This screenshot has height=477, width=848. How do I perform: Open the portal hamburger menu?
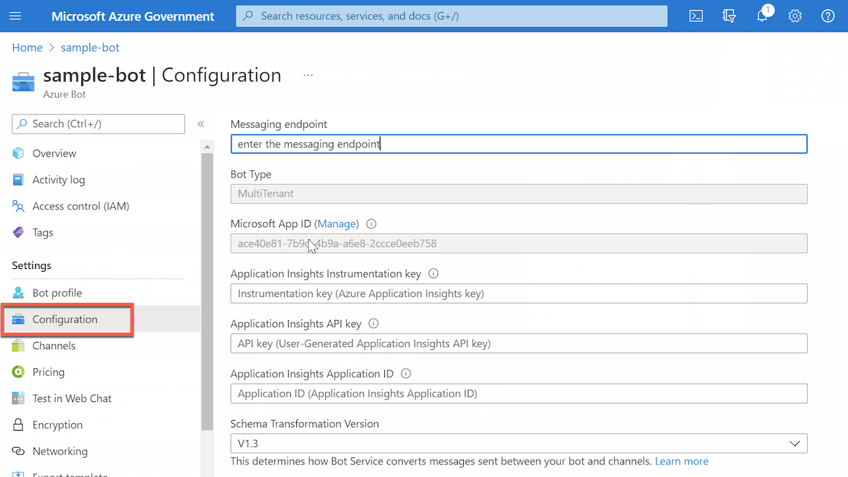(15, 16)
